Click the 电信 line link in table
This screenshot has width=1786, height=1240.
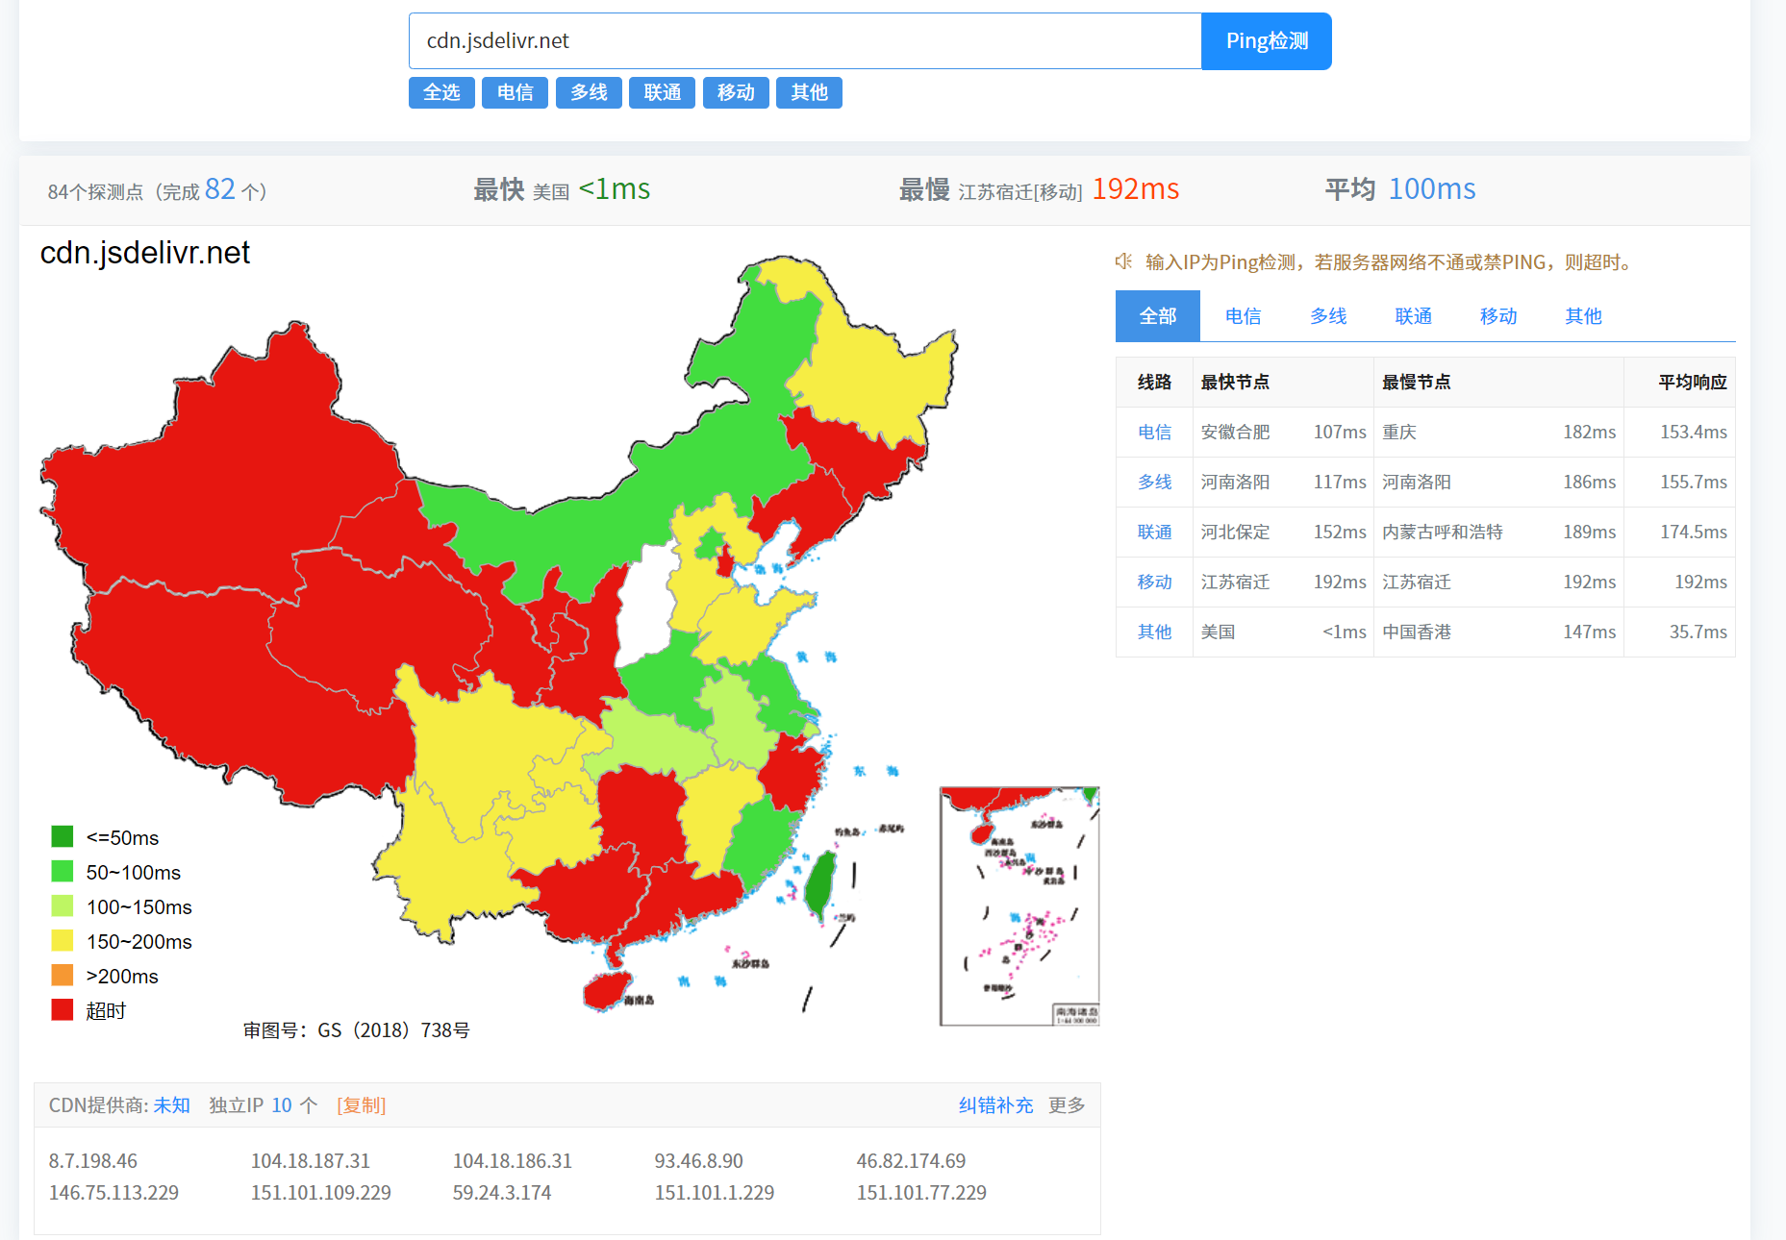click(x=1154, y=433)
